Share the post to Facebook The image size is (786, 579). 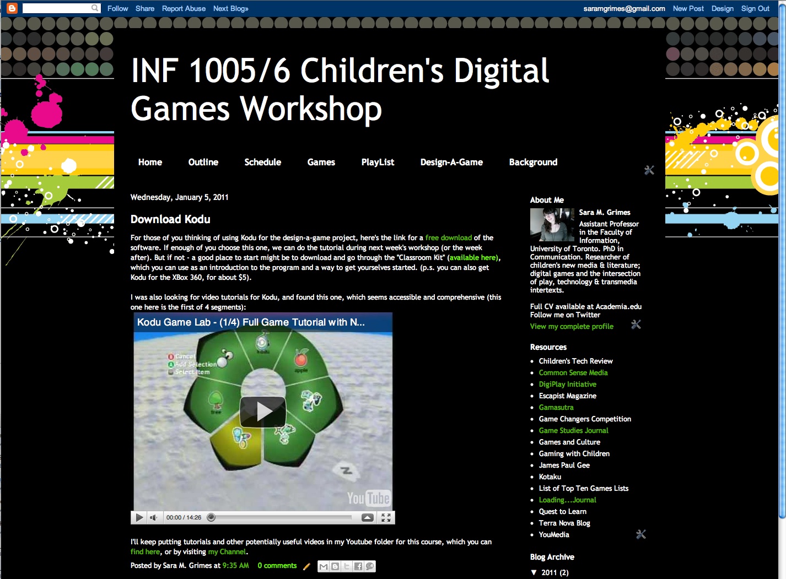coord(358,566)
